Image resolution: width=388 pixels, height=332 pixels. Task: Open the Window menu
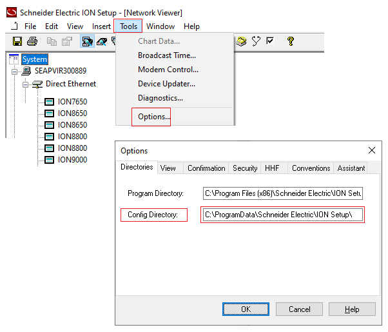(160, 26)
